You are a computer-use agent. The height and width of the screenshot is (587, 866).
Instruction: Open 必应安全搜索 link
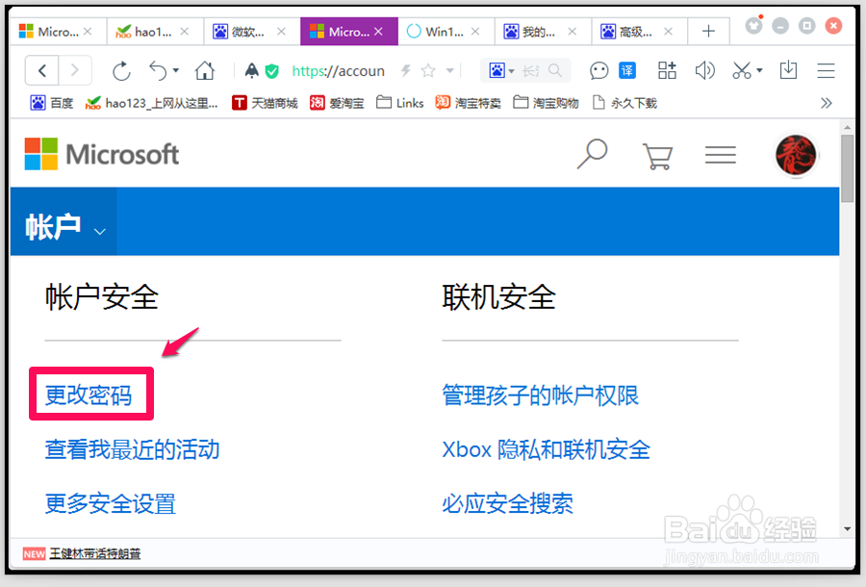(507, 503)
